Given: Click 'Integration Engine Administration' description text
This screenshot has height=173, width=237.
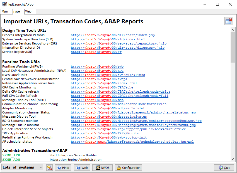Looking at the screenshot, I should point(76,160).
